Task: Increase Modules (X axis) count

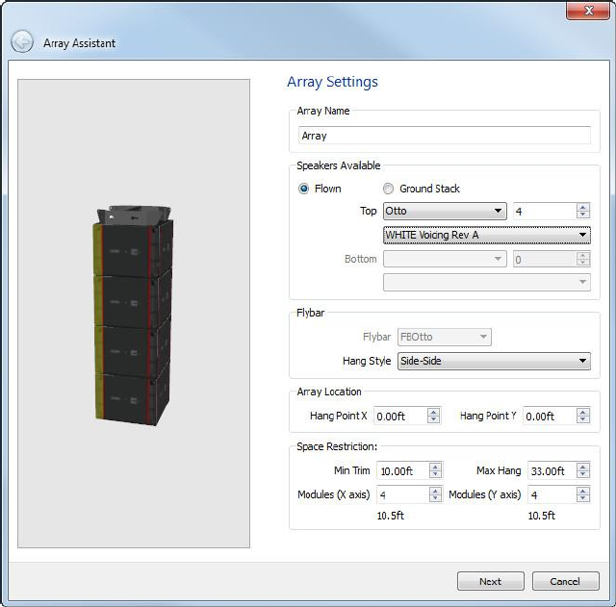Action: click(435, 490)
